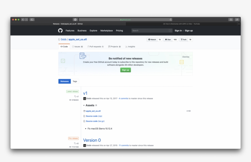The width and height of the screenshot is (251, 162).
Task: Focus the GitHub search field
Action: [150, 31]
